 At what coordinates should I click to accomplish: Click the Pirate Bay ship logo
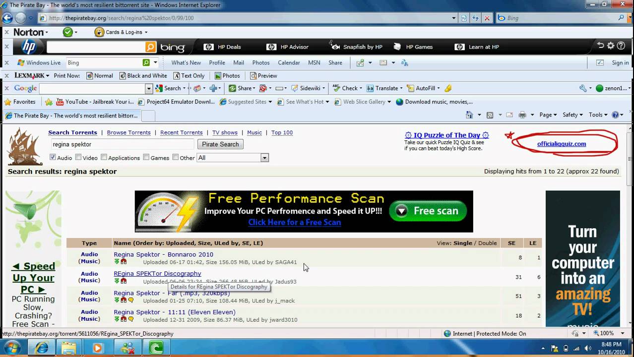[24, 146]
